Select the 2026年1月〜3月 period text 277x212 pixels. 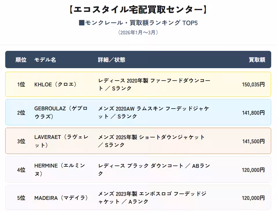click(x=138, y=33)
